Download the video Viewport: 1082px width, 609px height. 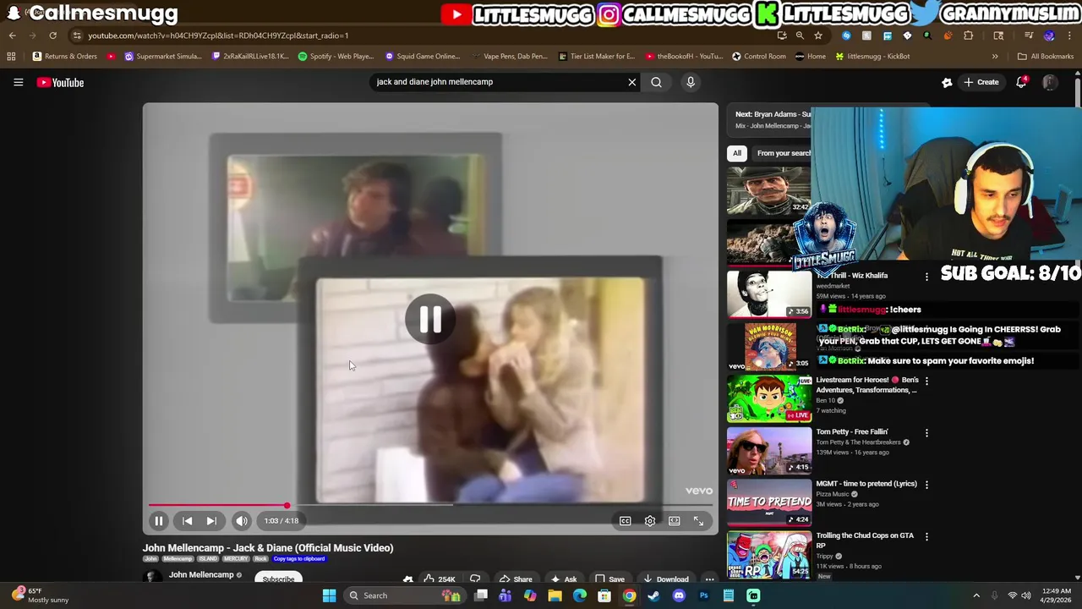tap(665, 579)
